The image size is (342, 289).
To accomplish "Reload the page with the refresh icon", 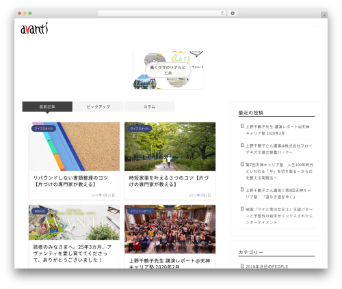I will coord(222,14).
